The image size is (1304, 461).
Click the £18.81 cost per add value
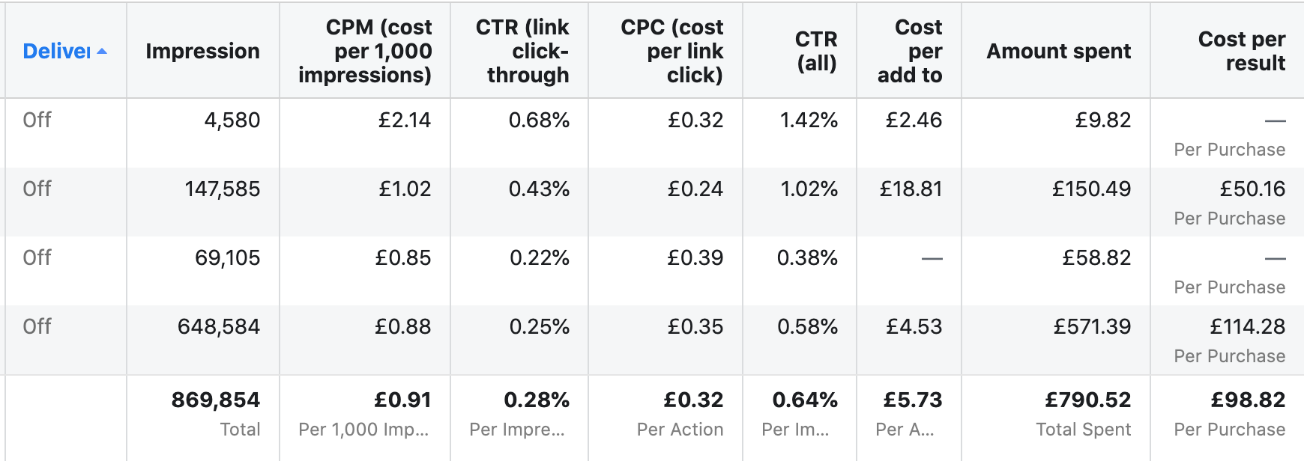click(x=911, y=189)
